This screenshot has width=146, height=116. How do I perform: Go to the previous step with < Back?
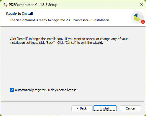tap(82, 108)
